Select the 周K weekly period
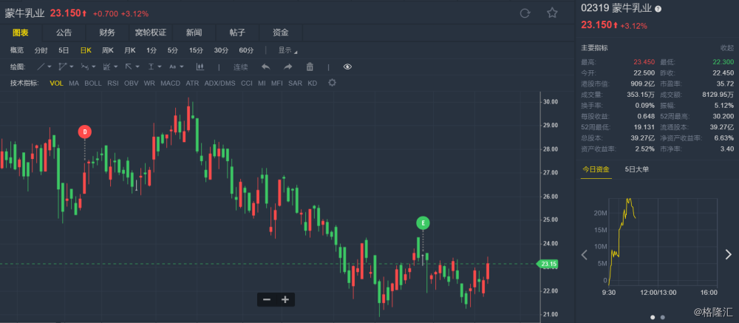 pyautogui.click(x=108, y=50)
